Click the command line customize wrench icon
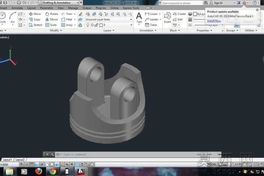Screen dimensions: 264x176 coord(52,155)
